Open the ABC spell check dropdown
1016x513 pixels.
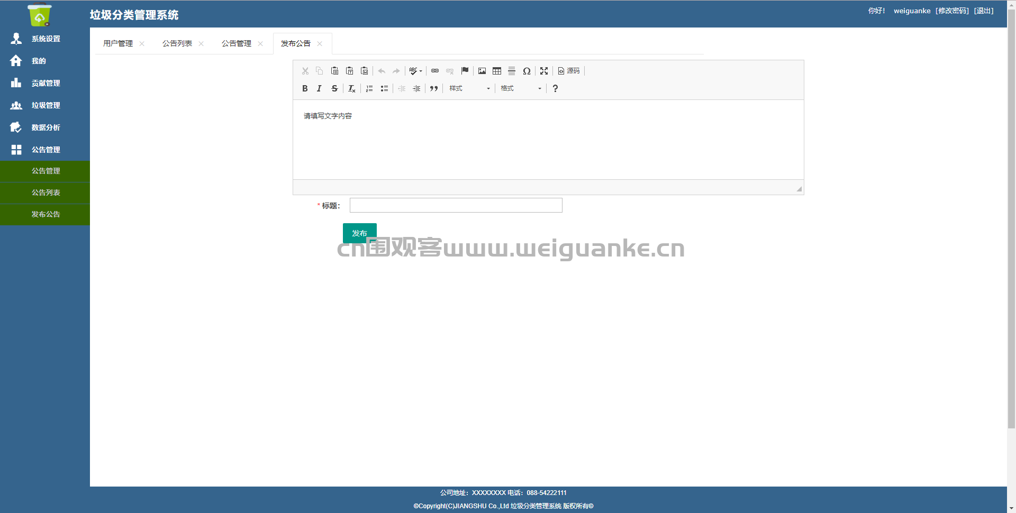click(x=416, y=71)
